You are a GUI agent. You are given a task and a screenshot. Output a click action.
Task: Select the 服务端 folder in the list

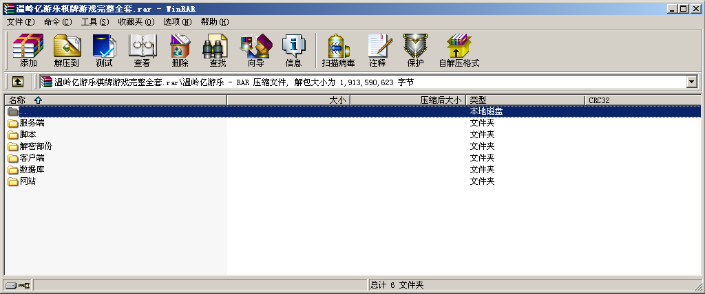click(32, 123)
